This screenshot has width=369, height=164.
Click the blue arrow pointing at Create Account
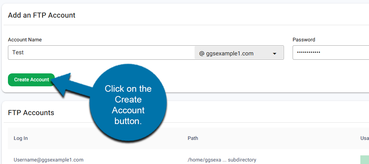click(x=65, y=84)
